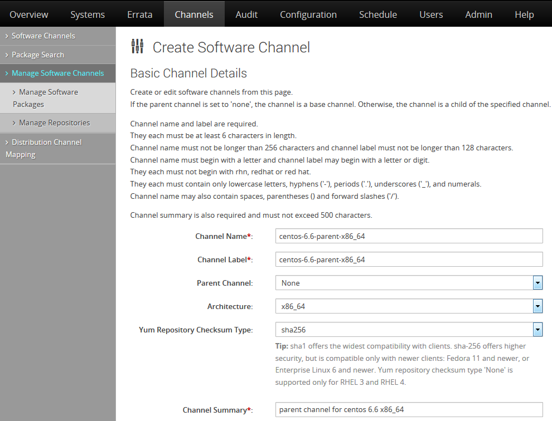The height and width of the screenshot is (421, 552).
Task: Open the Help tab
Action: [x=524, y=14]
